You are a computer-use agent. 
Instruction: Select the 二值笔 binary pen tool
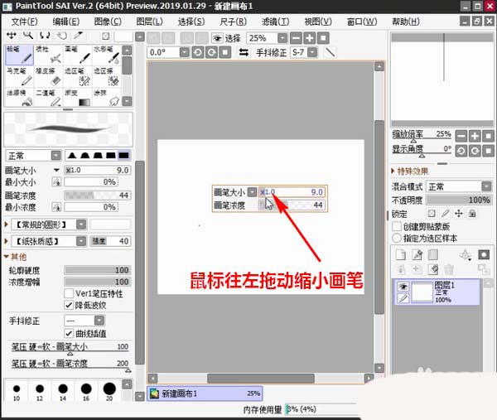(48, 97)
